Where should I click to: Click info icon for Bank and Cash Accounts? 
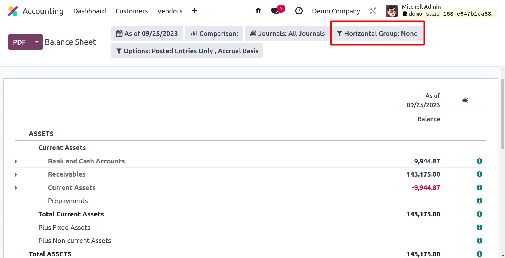(479, 161)
